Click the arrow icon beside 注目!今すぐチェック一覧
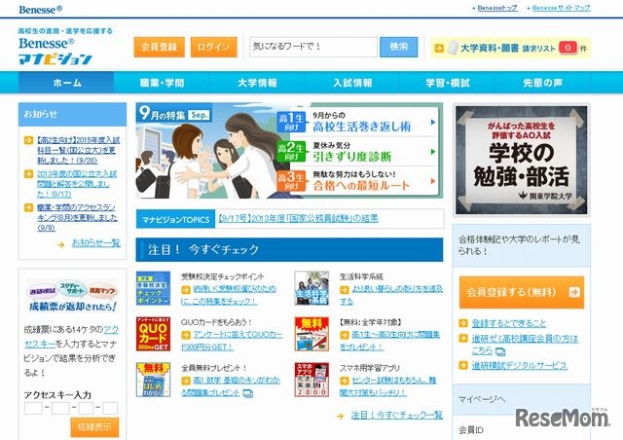The image size is (623, 440). [x=340, y=417]
